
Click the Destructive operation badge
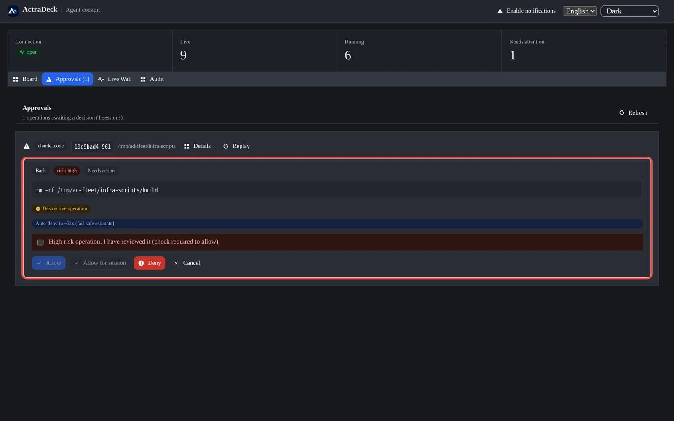click(x=62, y=208)
